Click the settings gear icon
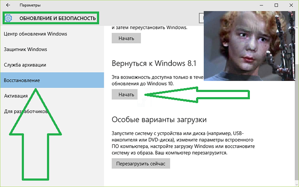The image size is (299, 187). click(x=9, y=18)
